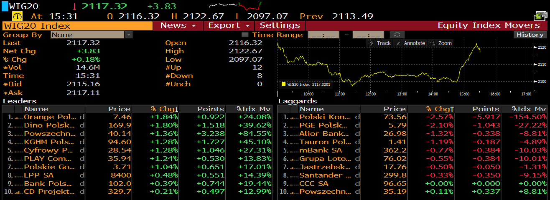The height and width of the screenshot is (200, 550).
Task: Select Orange Pol... in Leaders list
Action: click(50, 117)
